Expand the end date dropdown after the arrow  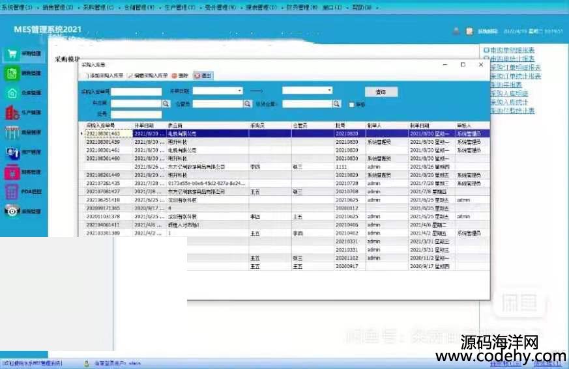(330, 90)
